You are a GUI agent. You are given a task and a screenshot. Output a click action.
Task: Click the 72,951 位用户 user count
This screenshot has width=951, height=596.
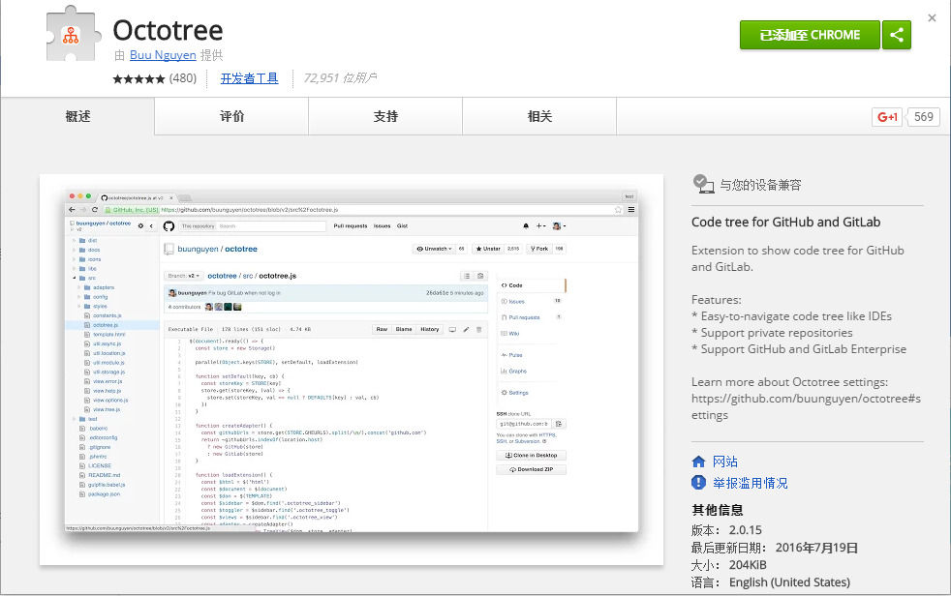tap(340, 78)
